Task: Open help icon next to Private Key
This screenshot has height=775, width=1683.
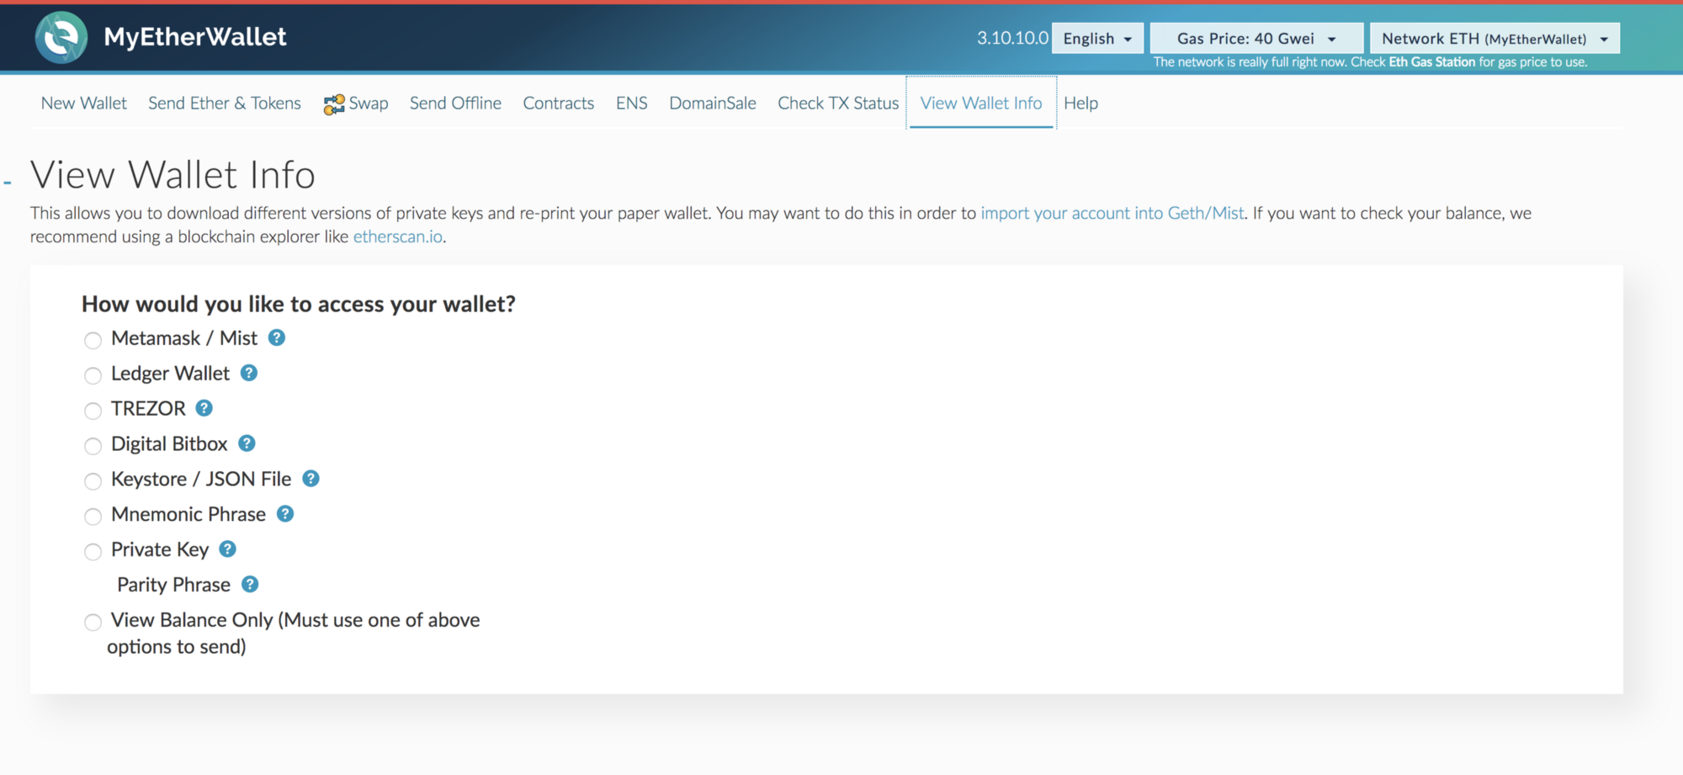Action: click(228, 549)
